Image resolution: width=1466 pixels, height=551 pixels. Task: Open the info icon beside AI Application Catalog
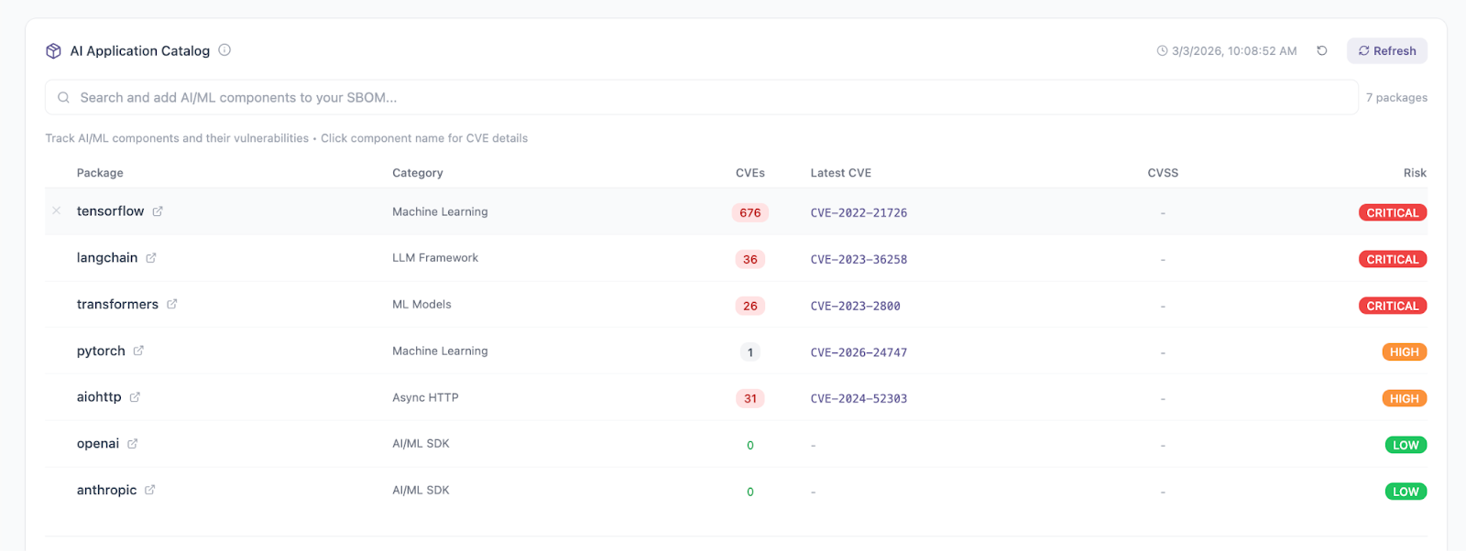click(x=224, y=50)
